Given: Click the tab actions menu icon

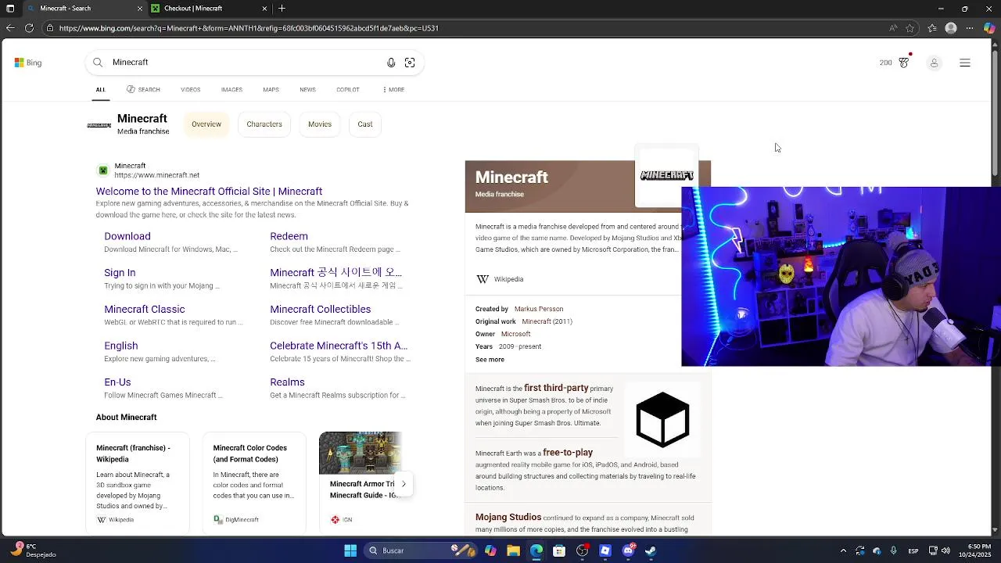Looking at the screenshot, I should (10, 9).
